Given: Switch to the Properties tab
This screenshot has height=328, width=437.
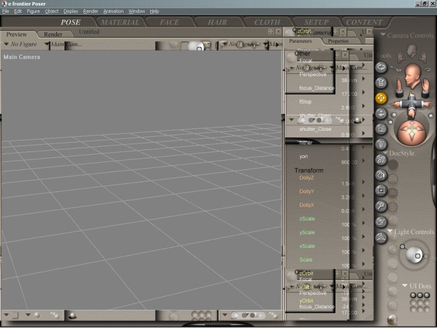Looking at the screenshot, I should pyautogui.click(x=338, y=41).
